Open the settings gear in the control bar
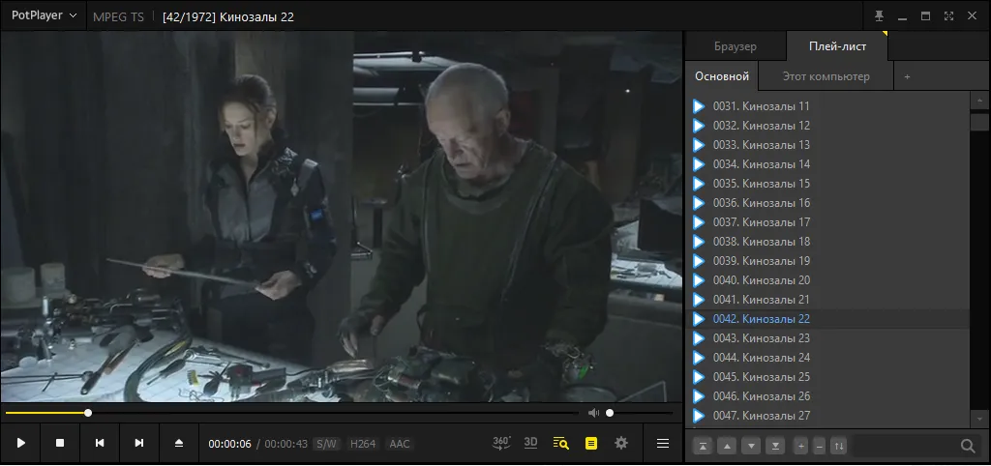This screenshot has height=466, width=991. [621, 443]
